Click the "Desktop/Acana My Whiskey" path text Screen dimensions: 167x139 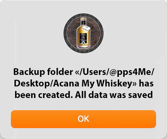73,84
